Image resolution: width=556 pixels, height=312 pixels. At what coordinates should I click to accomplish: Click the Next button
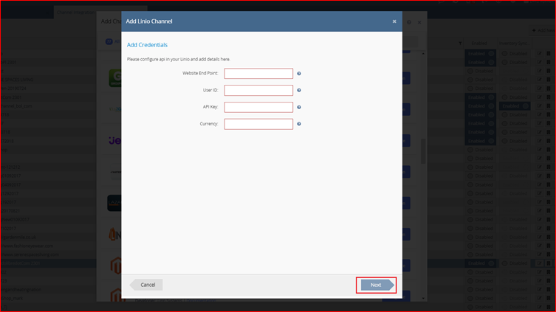pyautogui.click(x=377, y=285)
